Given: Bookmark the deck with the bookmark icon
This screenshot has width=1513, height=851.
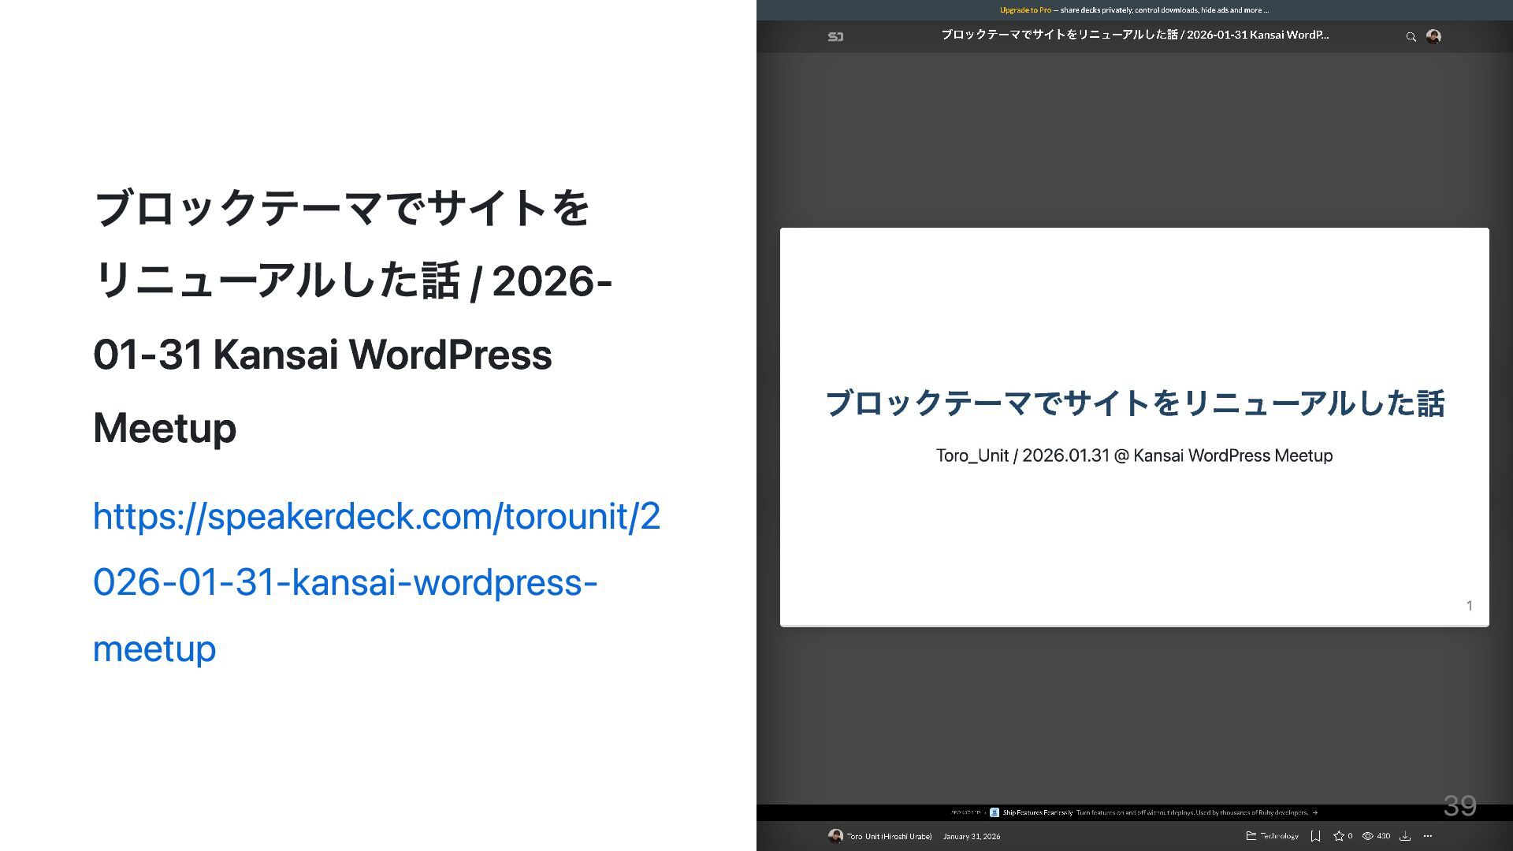Looking at the screenshot, I should point(1315,836).
